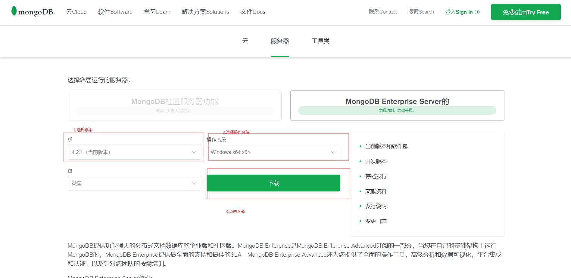Open the 云Cloud menu

(x=76, y=12)
